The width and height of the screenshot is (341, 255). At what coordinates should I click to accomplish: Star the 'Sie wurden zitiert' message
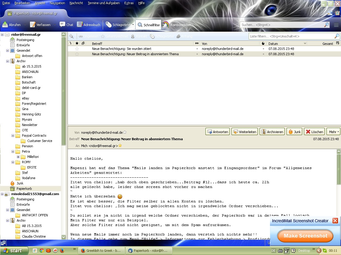(77, 49)
